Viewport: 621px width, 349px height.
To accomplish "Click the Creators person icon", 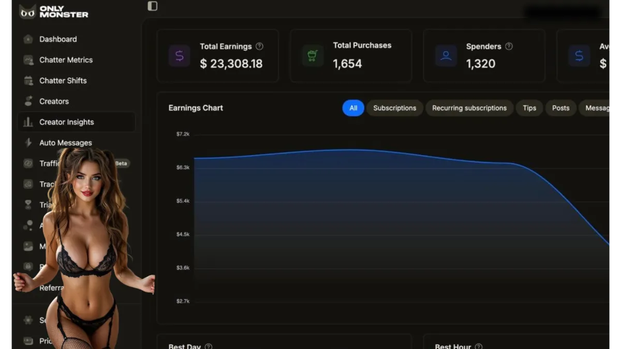I will coord(28,101).
